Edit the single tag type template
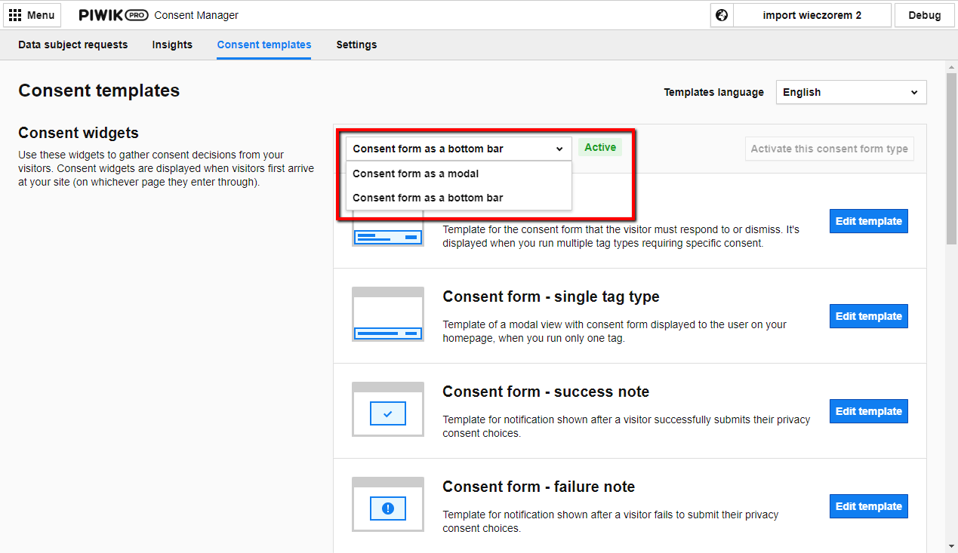The image size is (958, 553). pyautogui.click(x=868, y=316)
